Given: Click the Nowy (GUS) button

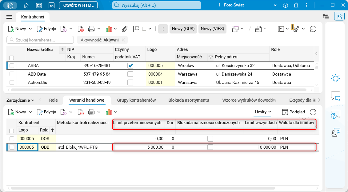Looking at the screenshot, I should click(x=183, y=29).
